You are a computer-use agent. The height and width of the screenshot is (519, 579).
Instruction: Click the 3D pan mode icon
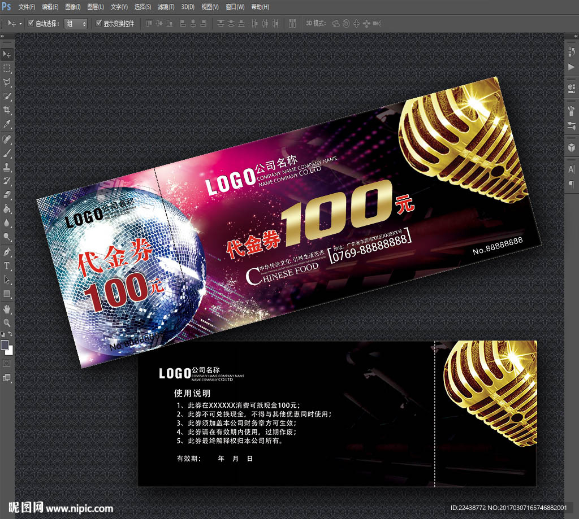coord(356,24)
